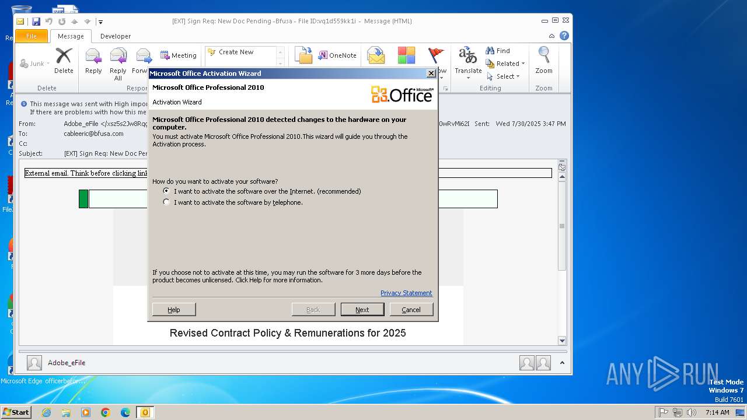The height and width of the screenshot is (420, 747).
Task: Switch to the Message tab
Action: (71, 36)
